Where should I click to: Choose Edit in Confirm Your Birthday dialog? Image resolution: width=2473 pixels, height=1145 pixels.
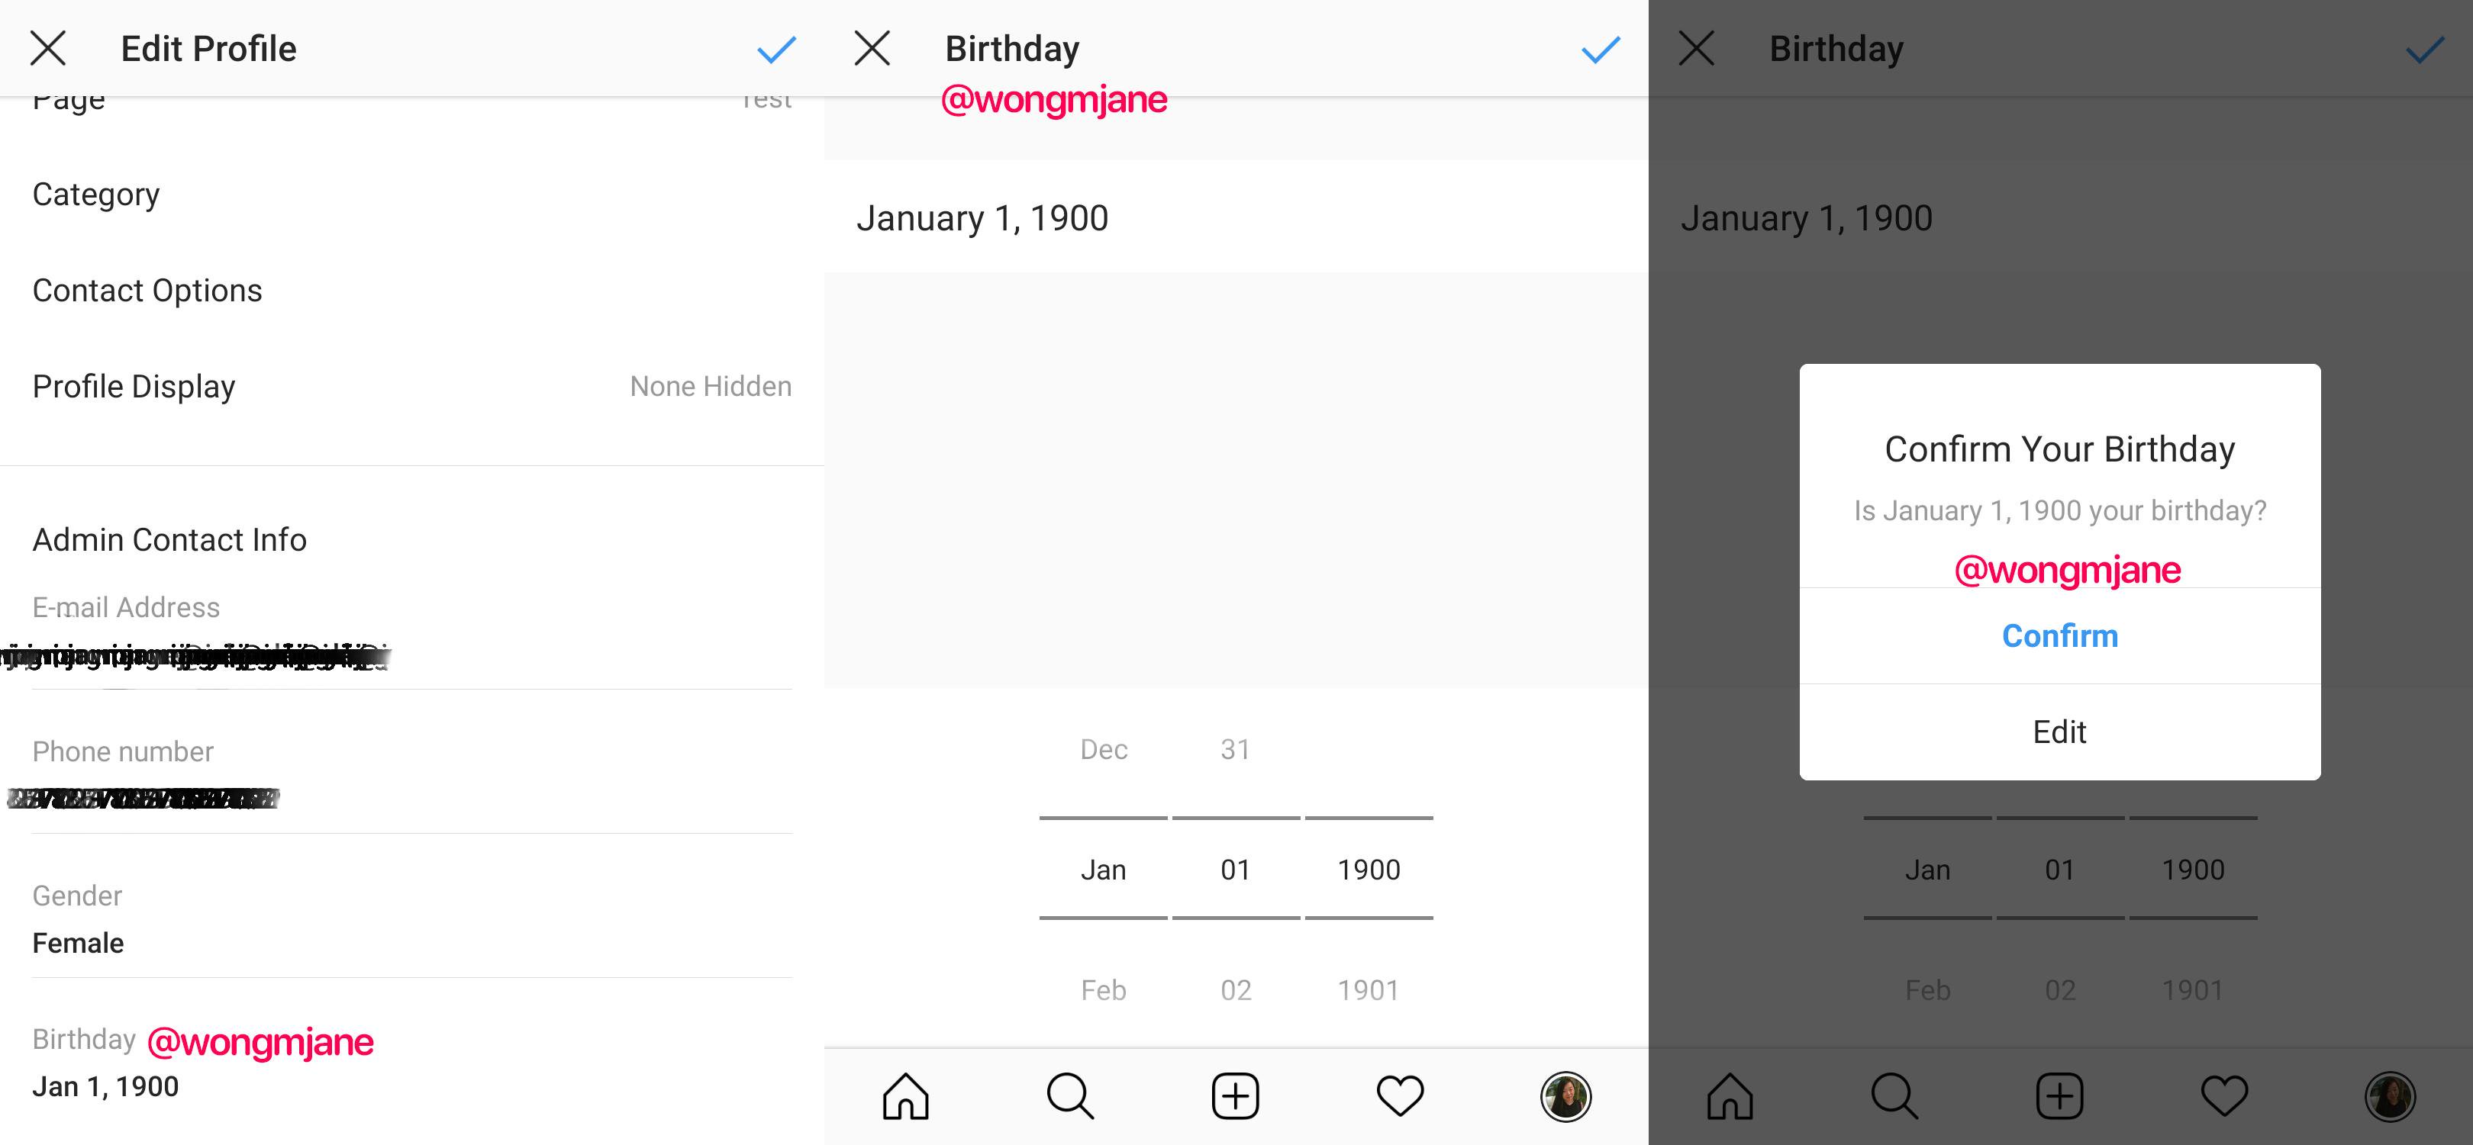[x=2059, y=732]
